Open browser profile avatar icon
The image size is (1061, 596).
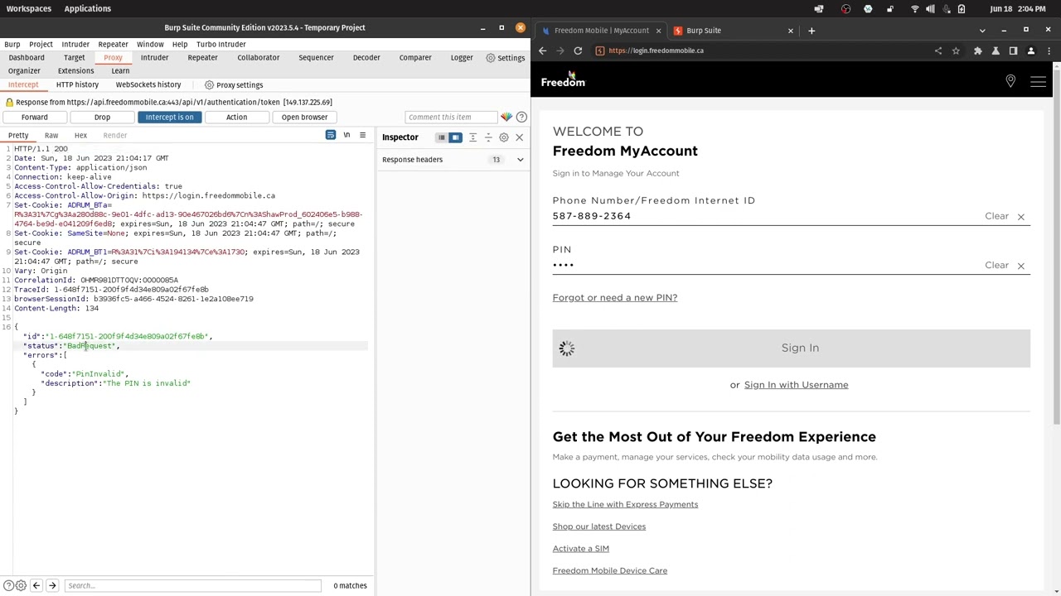[x=1031, y=50]
